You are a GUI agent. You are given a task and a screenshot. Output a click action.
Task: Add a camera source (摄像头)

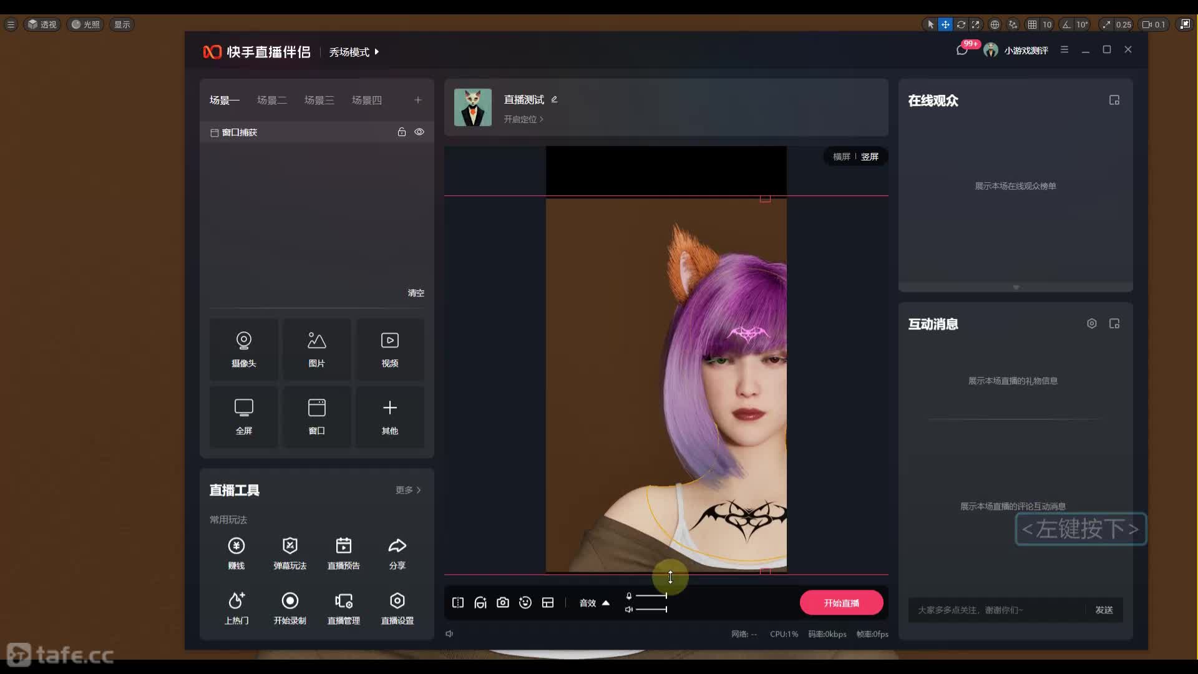(243, 349)
